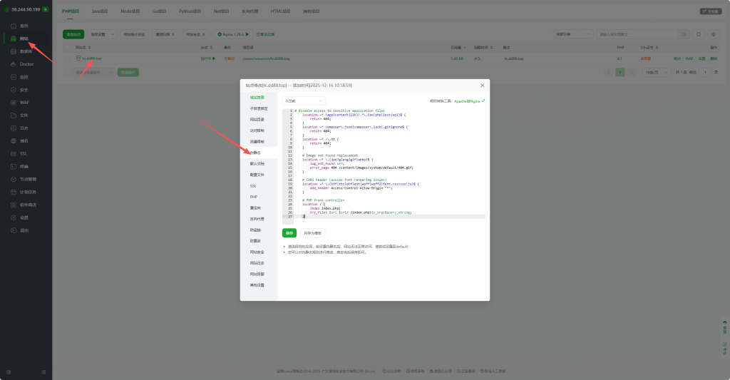Open the 请选择批量操作 dropdown

(x=93, y=73)
